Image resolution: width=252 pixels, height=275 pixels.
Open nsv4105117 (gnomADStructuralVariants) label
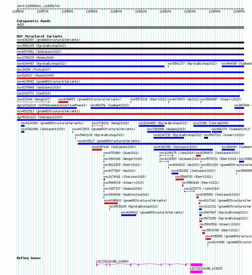(109, 141)
